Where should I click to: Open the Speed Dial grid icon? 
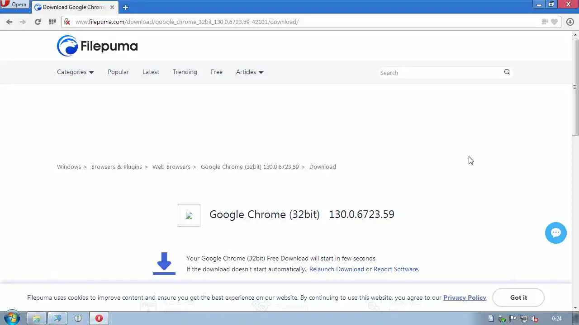tap(52, 22)
